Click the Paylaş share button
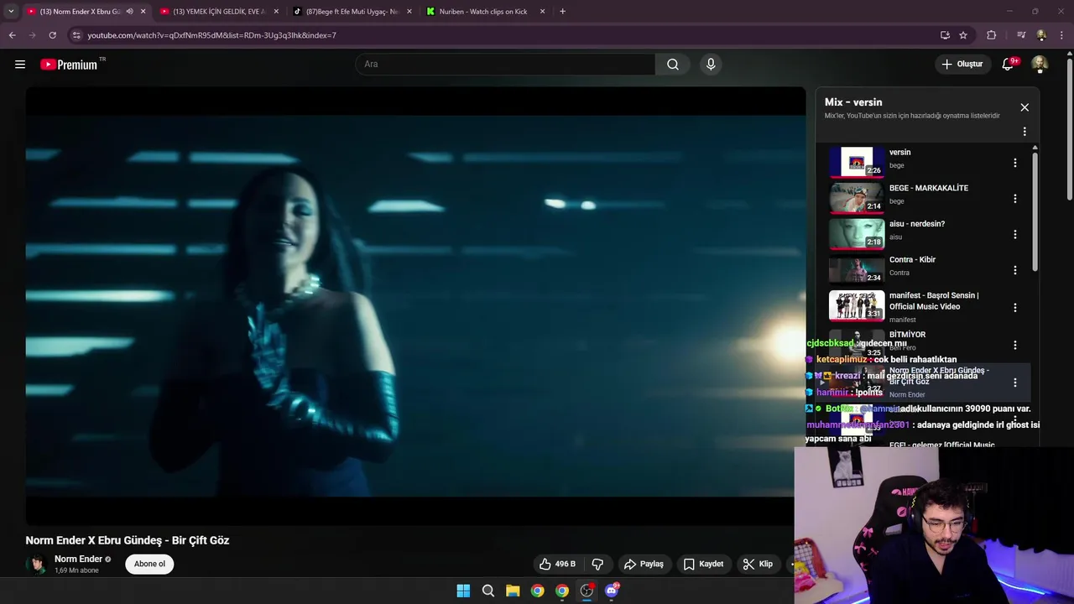Image resolution: width=1074 pixels, height=604 pixels. (644, 564)
